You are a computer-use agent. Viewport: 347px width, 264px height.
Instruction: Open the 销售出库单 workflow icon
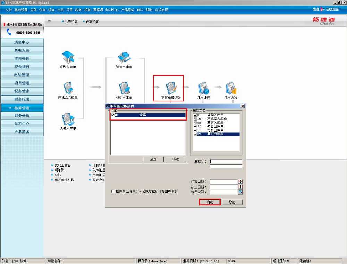(124, 57)
